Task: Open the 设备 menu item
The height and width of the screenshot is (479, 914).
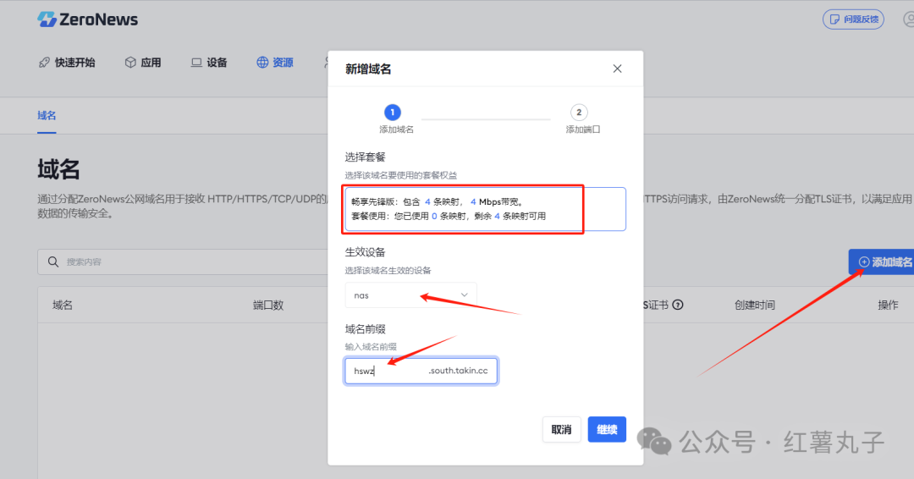Action: pyautogui.click(x=209, y=63)
